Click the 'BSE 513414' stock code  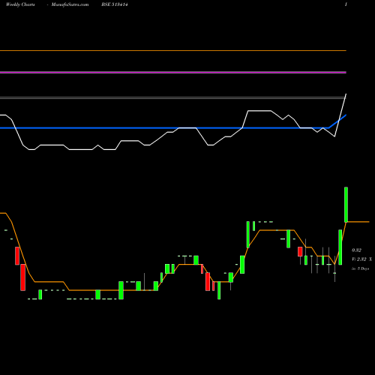[115, 4]
